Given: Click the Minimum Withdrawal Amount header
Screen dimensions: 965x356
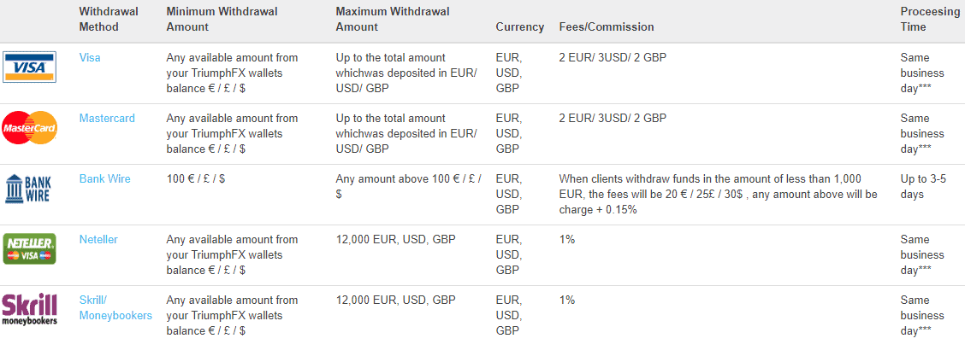Looking at the screenshot, I should 222,19.
